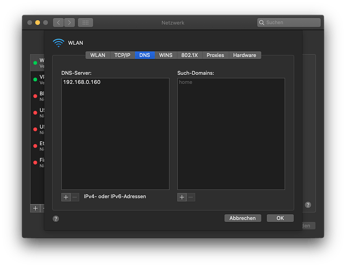Click the forward navigation arrow in toolbar
Image resolution: width=346 pixels, height=267 pixels.
[x=69, y=22]
